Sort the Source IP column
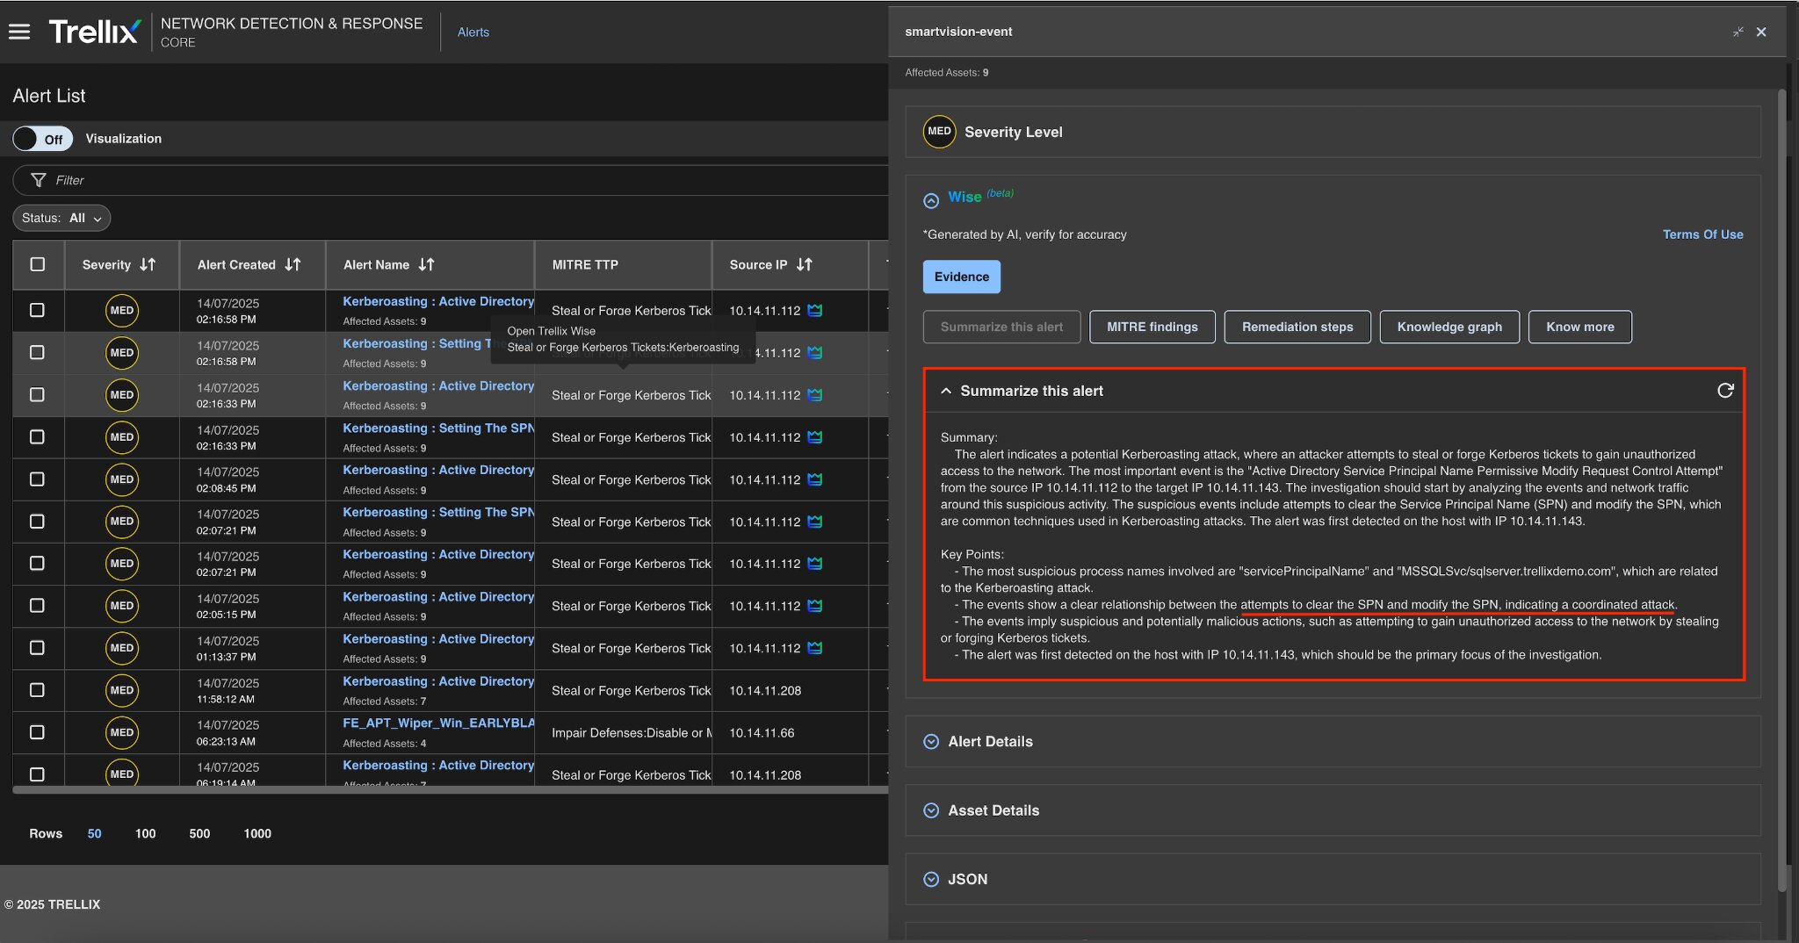The height and width of the screenshot is (943, 1799). click(x=805, y=264)
